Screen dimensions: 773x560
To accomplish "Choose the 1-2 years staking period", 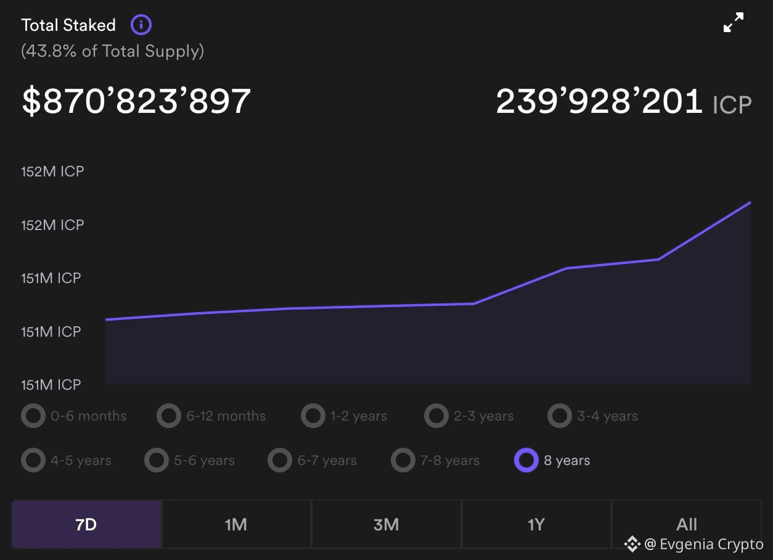I will pos(313,416).
